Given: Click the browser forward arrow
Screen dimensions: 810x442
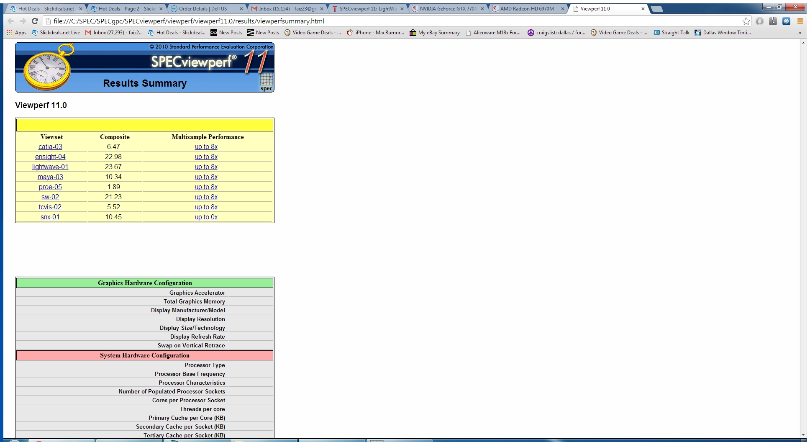Looking at the screenshot, I should [x=23, y=21].
